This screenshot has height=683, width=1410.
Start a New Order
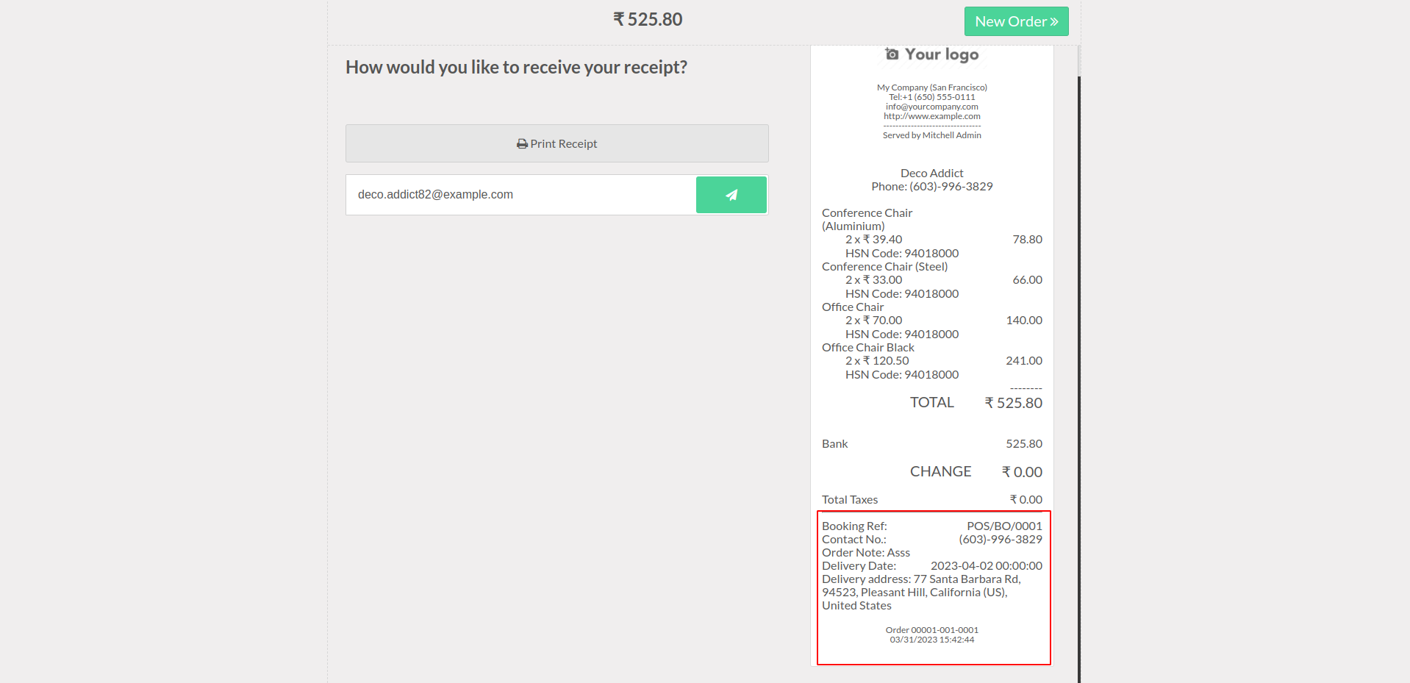pyautogui.click(x=1016, y=22)
